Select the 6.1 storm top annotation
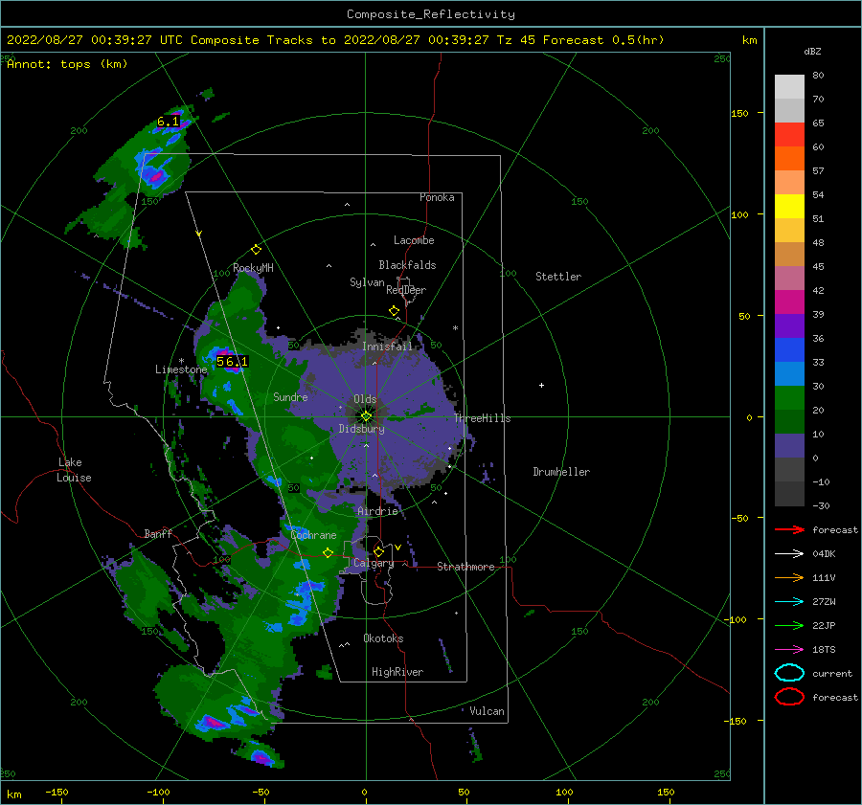This screenshot has height=805, width=862. (169, 122)
